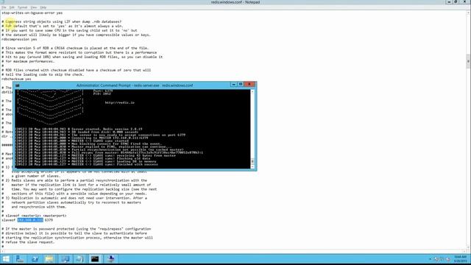471x265 pixels.
Task: Restore down the Notepad window
Action: click(456, 1)
